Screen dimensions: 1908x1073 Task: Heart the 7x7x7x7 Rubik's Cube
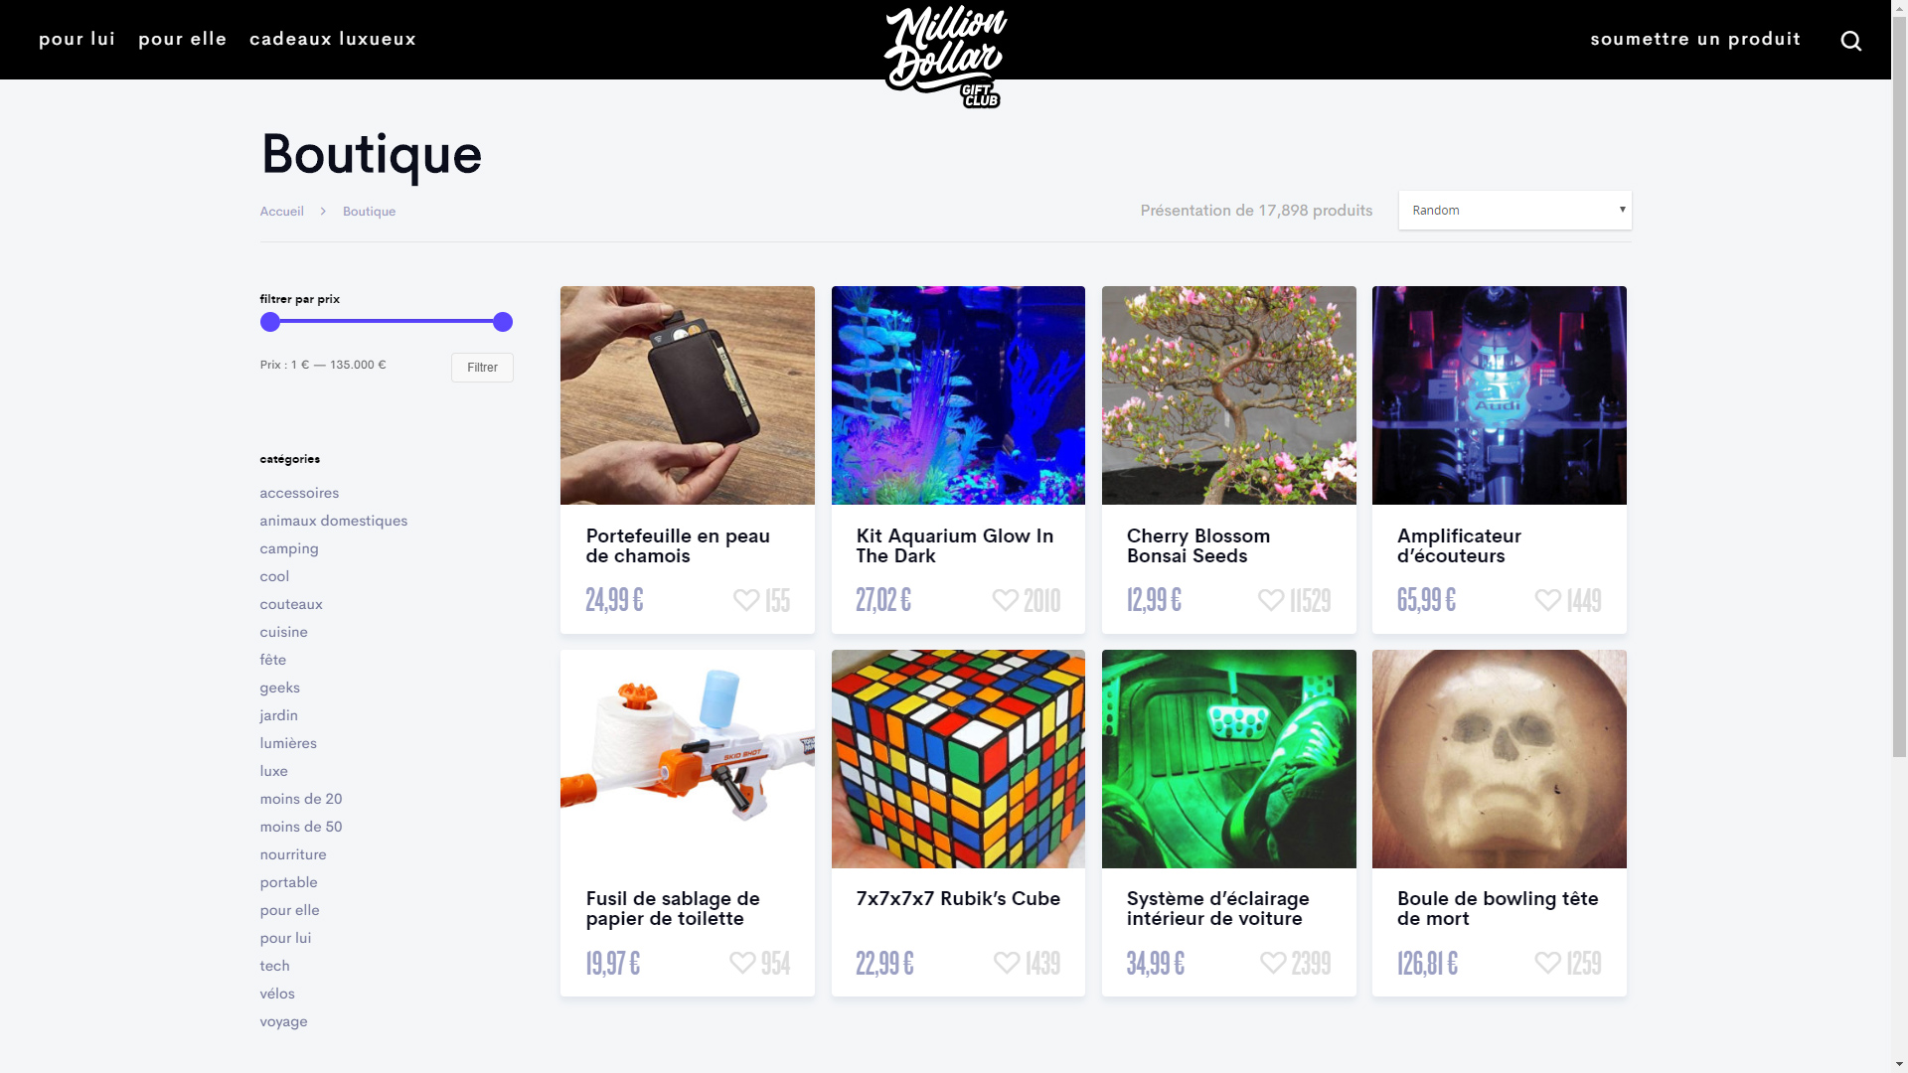1007,963
